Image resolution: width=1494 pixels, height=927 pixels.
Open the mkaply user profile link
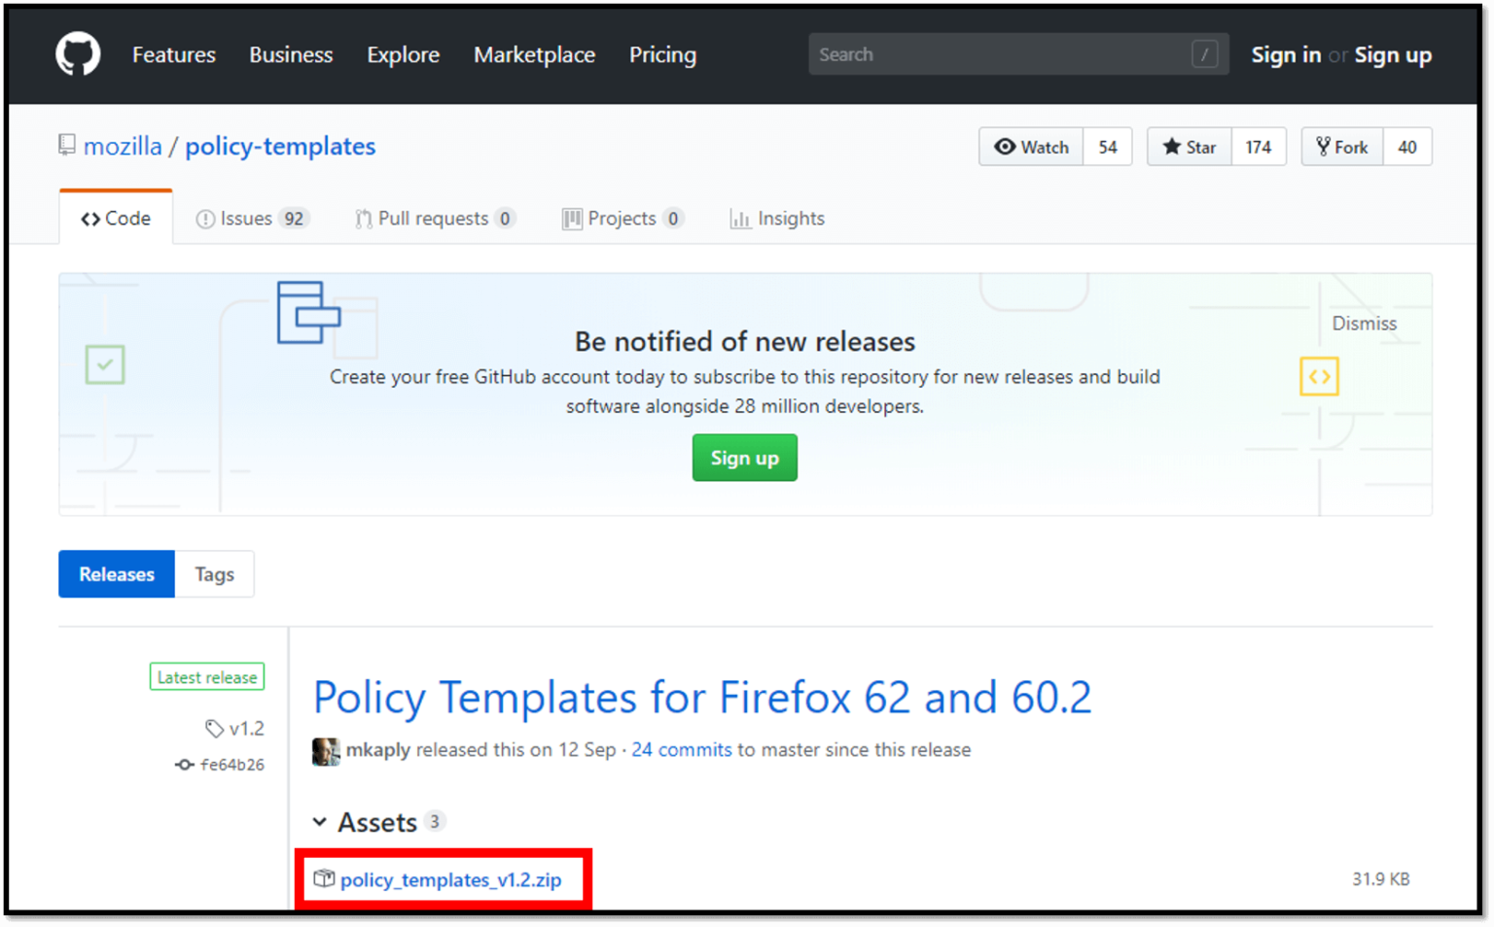pos(378,750)
